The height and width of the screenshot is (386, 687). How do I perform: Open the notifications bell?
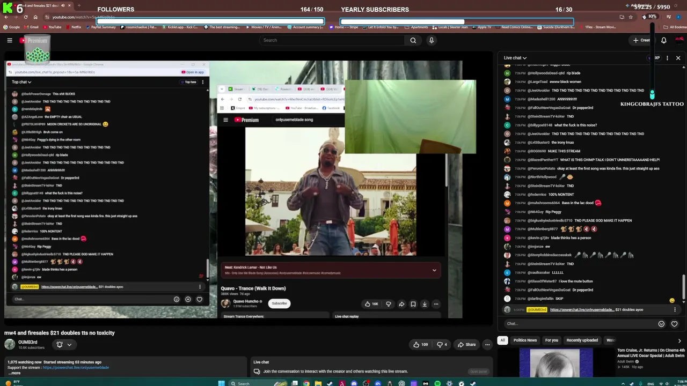point(664,40)
